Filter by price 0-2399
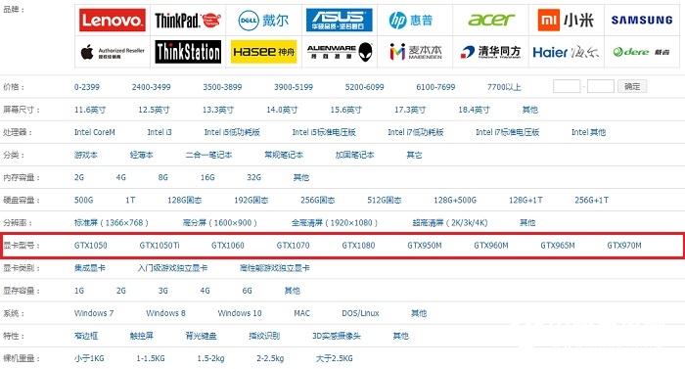The image size is (685, 369). click(x=87, y=87)
